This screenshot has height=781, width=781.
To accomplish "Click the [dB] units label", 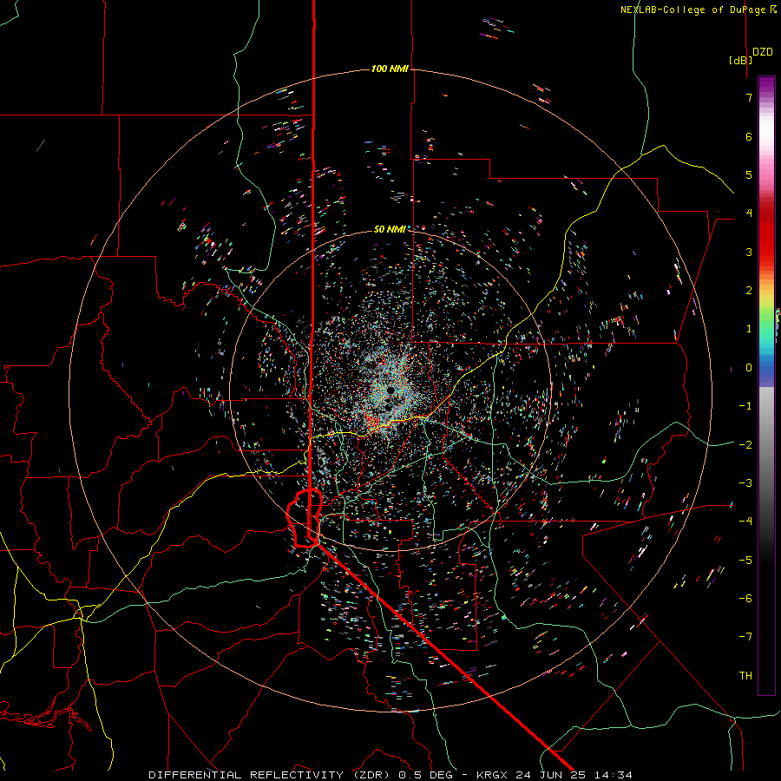I will [740, 61].
